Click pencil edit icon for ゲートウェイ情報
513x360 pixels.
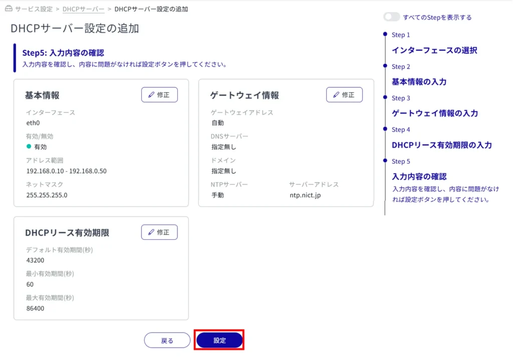[336, 95]
